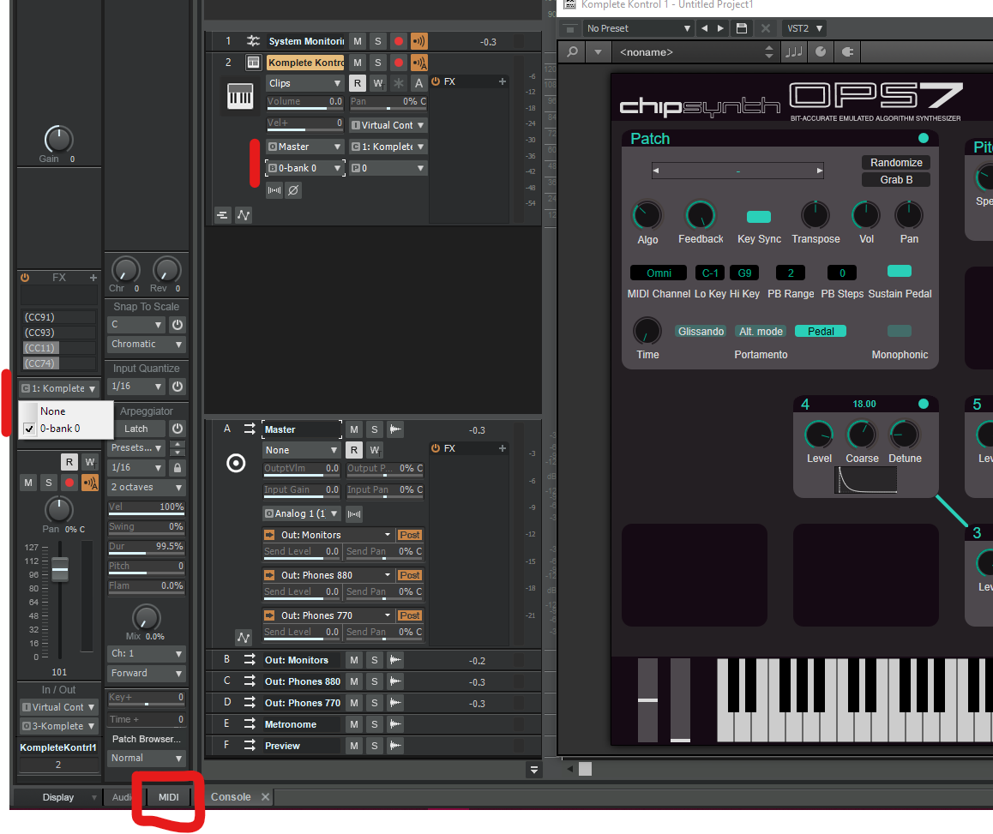Open the Komplete Kontrol scale notes icon

coord(793,52)
